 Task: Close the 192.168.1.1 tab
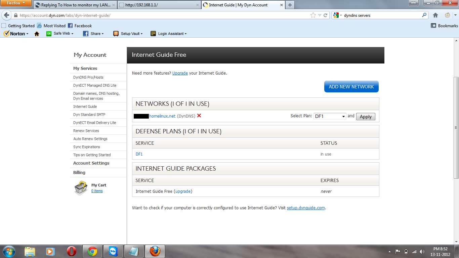pyautogui.click(x=198, y=5)
